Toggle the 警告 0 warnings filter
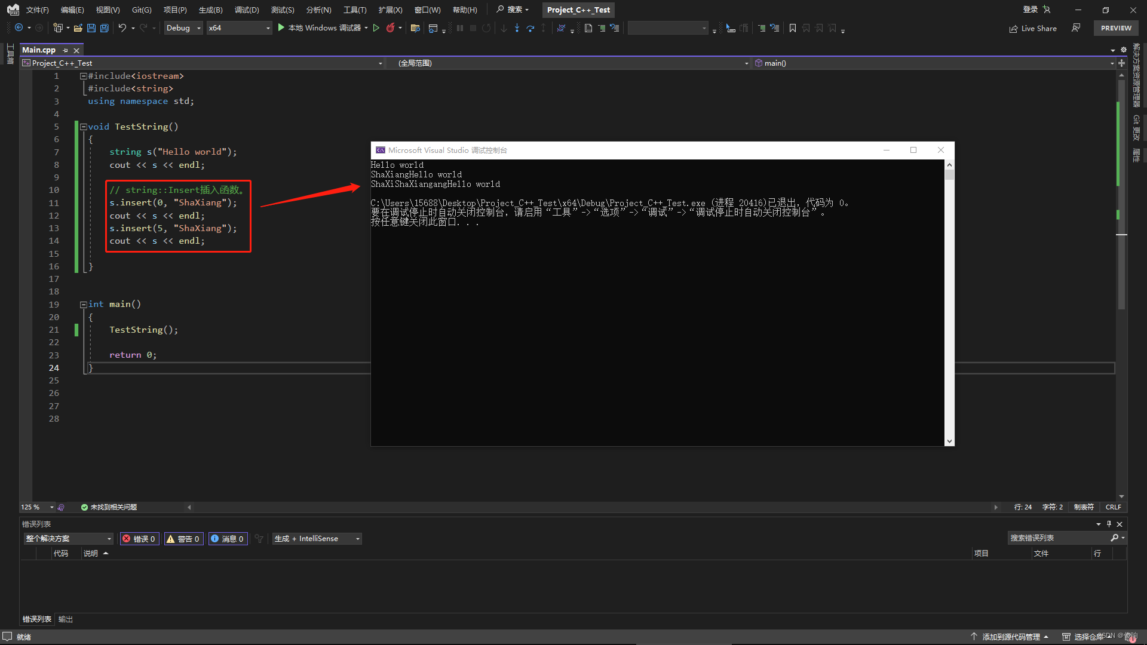Screen dimensions: 1147x645 coord(184,539)
